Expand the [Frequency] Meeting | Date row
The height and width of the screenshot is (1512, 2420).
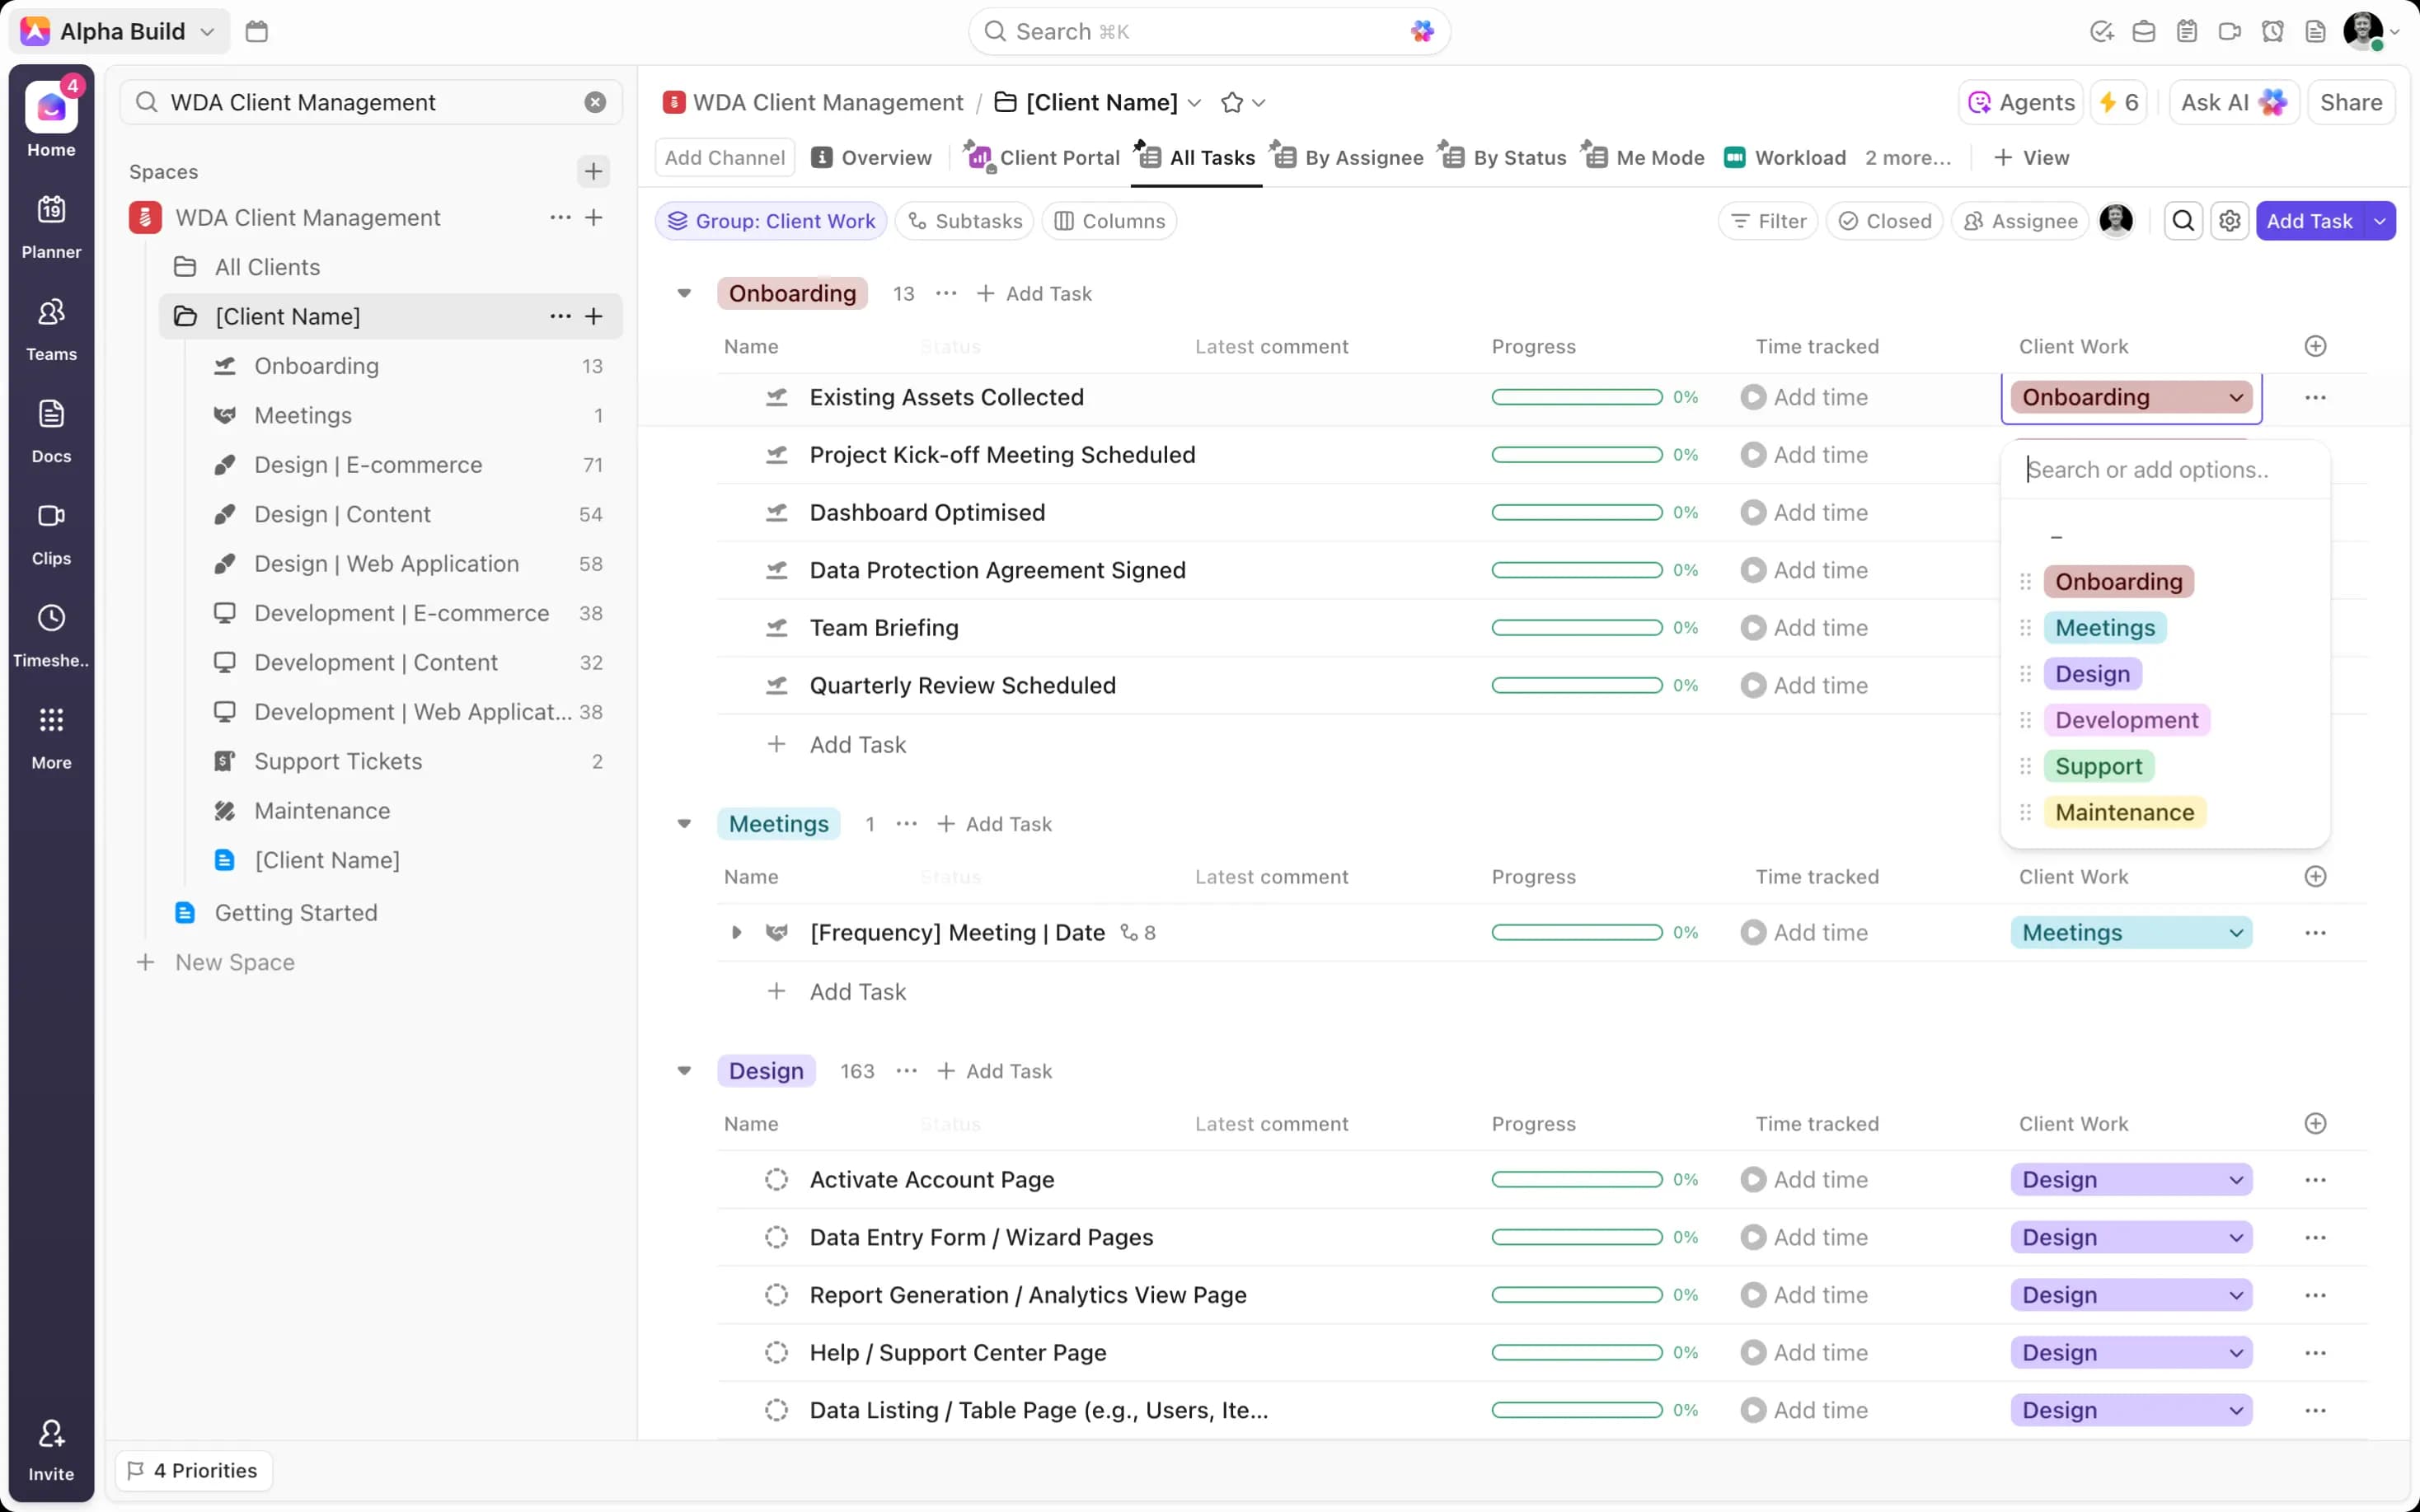(x=736, y=932)
